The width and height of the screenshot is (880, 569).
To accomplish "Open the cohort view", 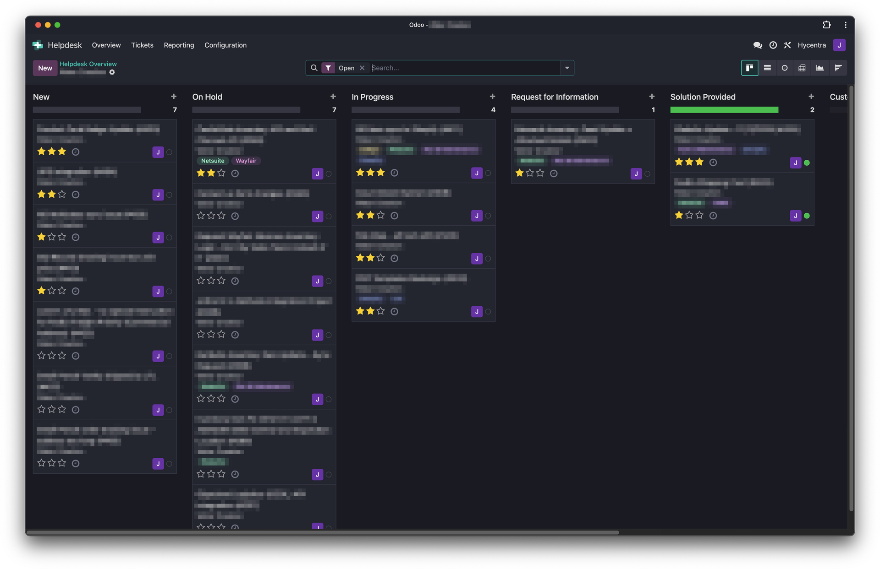I will pyautogui.click(x=838, y=68).
